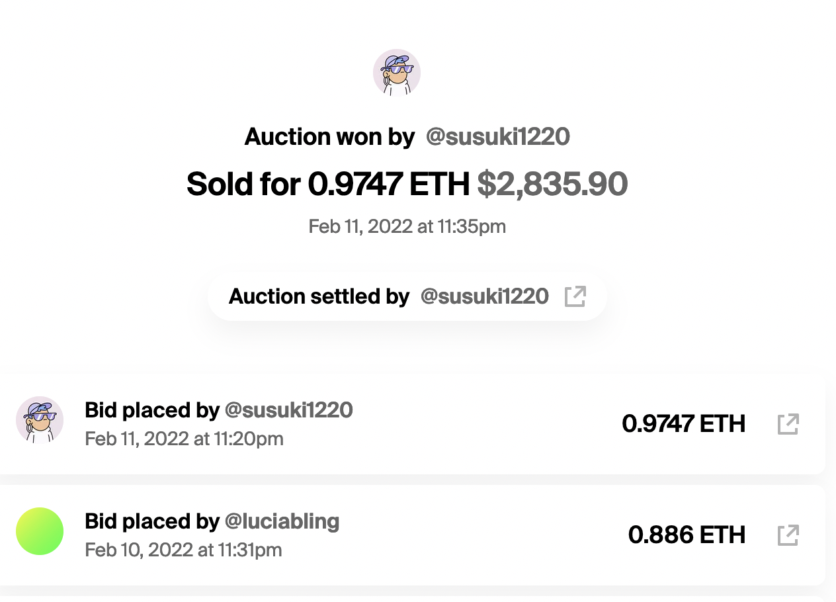Click the Auction settled by label
This screenshot has width=836, height=602.
click(x=319, y=296)
